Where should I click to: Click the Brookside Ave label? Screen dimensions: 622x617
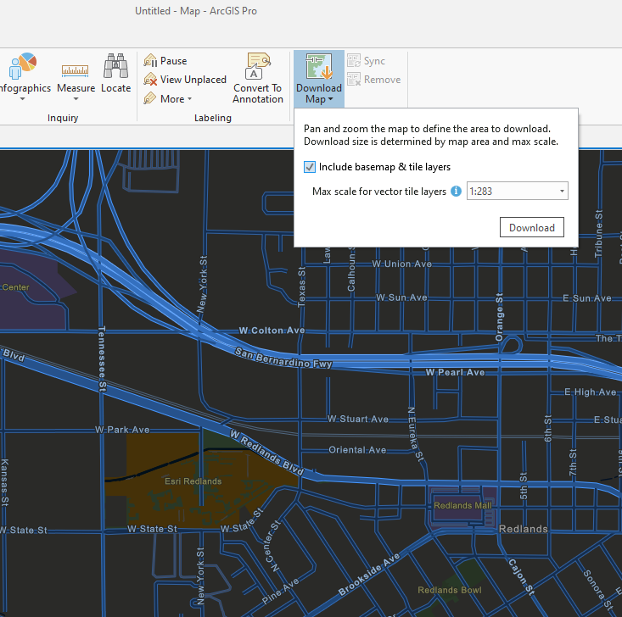pos(369,575)
